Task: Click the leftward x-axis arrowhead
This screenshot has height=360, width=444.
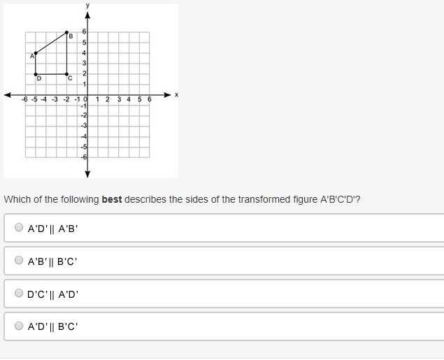Action: click(8, 95)
